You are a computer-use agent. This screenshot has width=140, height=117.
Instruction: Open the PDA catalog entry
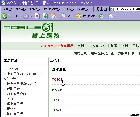(10, 99)
